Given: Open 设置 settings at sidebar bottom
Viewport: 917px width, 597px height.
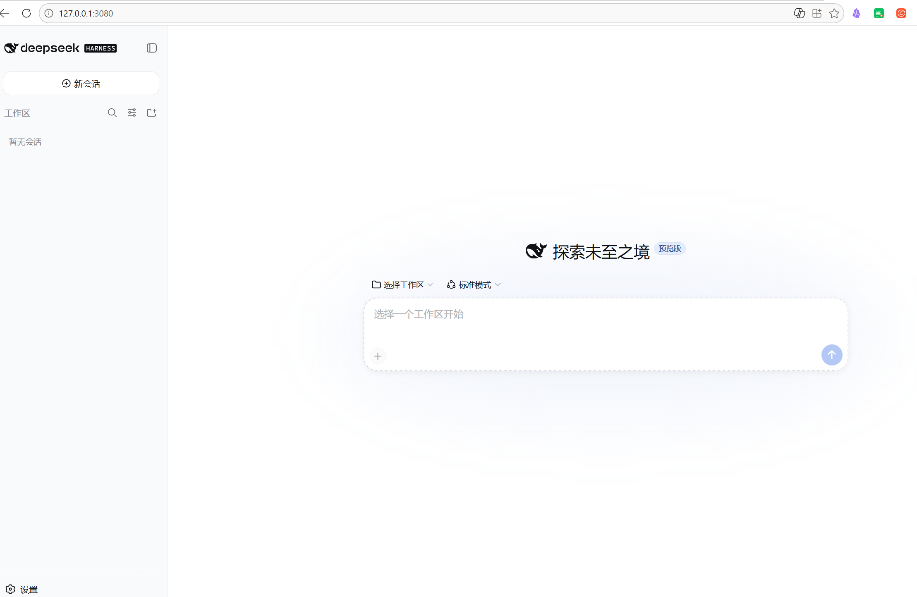Looking at the screenshot, I should pyautogui.click(x=22, y=589).
